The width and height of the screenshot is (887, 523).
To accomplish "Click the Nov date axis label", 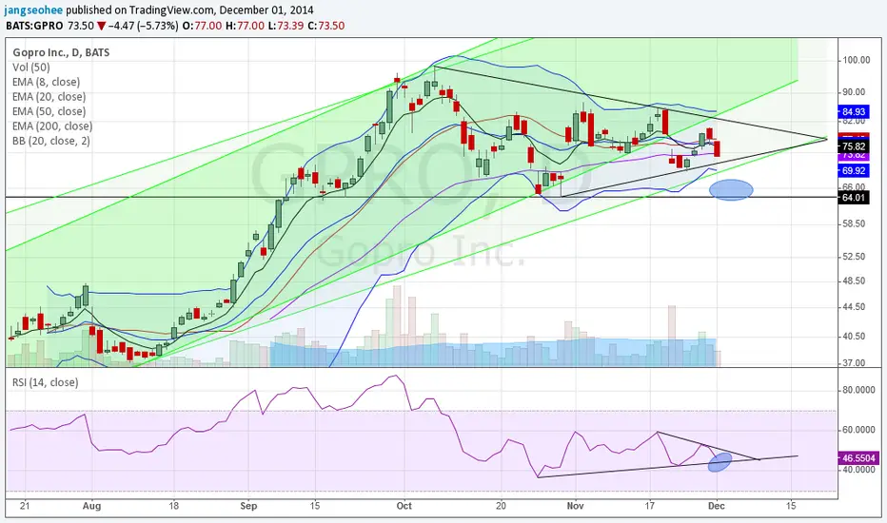I will click(575, 506).
